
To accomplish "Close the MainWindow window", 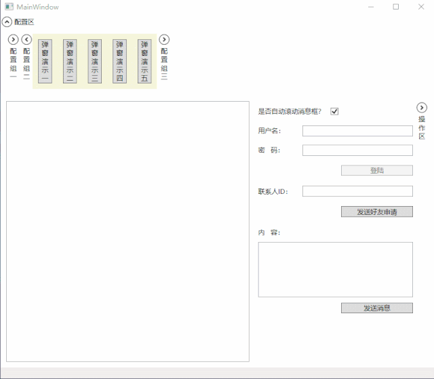I will click(x=421, y=7).
